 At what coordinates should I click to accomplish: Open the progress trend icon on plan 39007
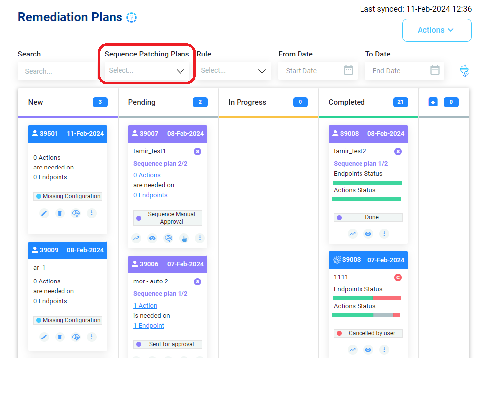pyautogui.click(x=136, y=238)
